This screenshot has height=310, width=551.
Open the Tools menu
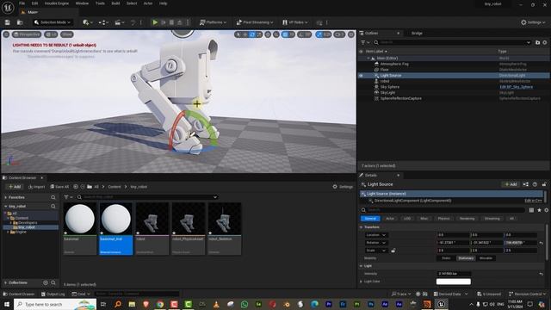coord(100,3)
